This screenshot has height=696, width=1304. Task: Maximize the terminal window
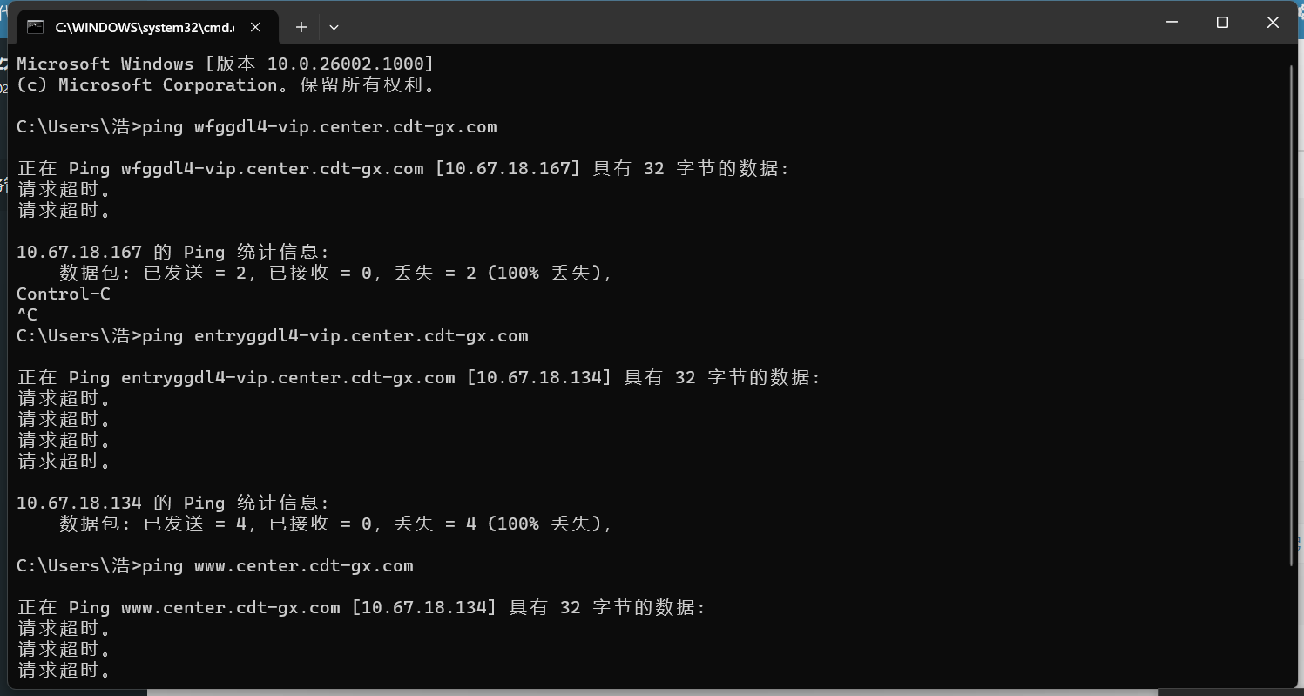[1222, 23]
